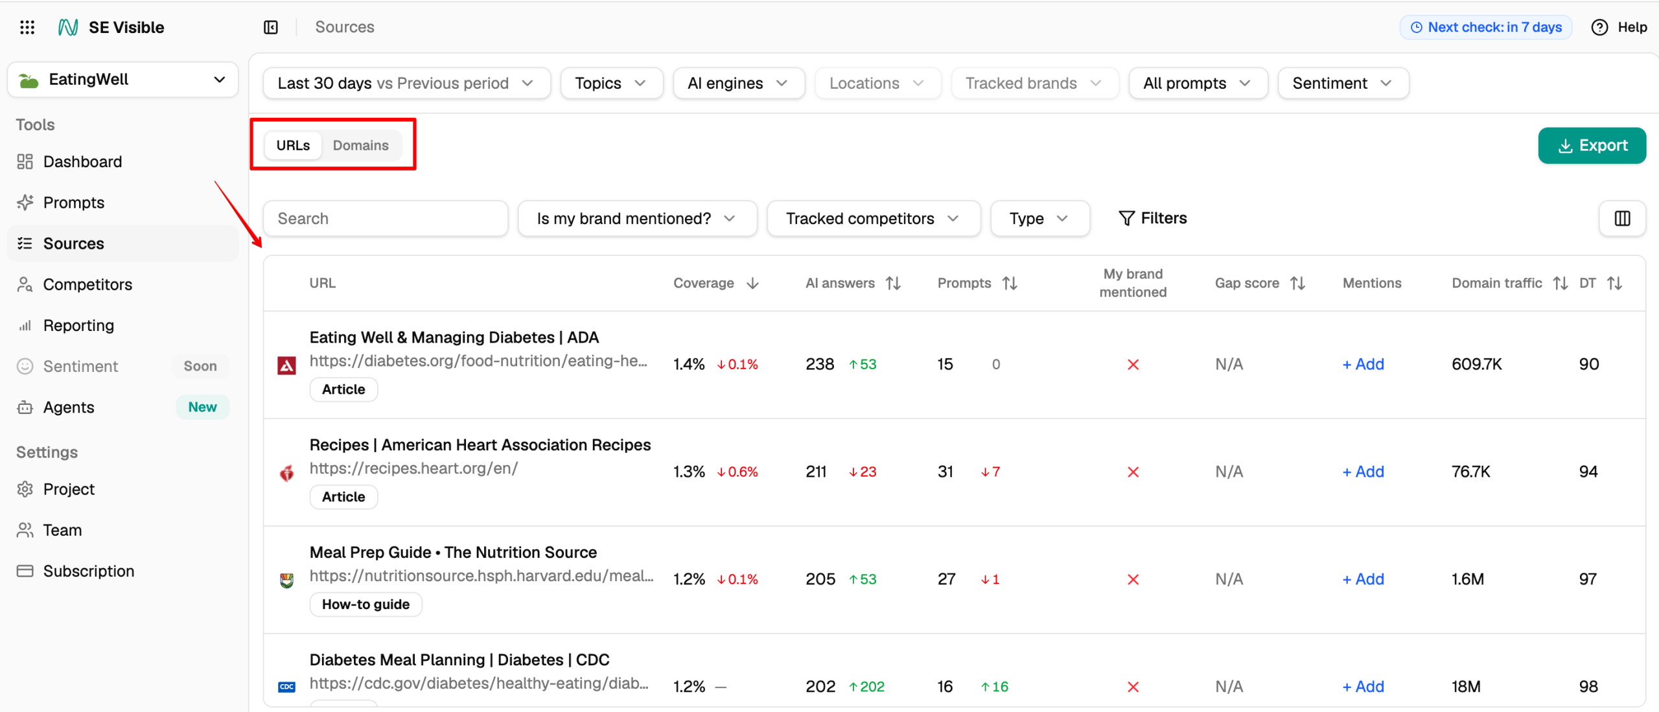Open Team settings in sidebar
Image resolution: width=1659 pixels, height=712 pixels.
122,530
